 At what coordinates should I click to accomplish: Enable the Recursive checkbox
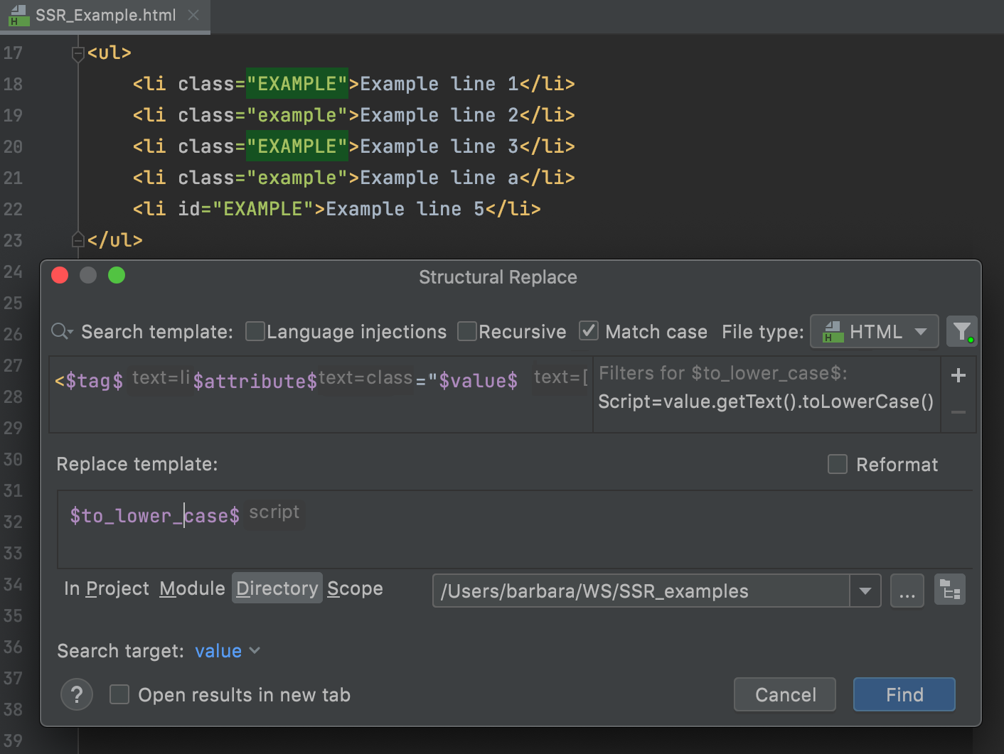point(466,331)
